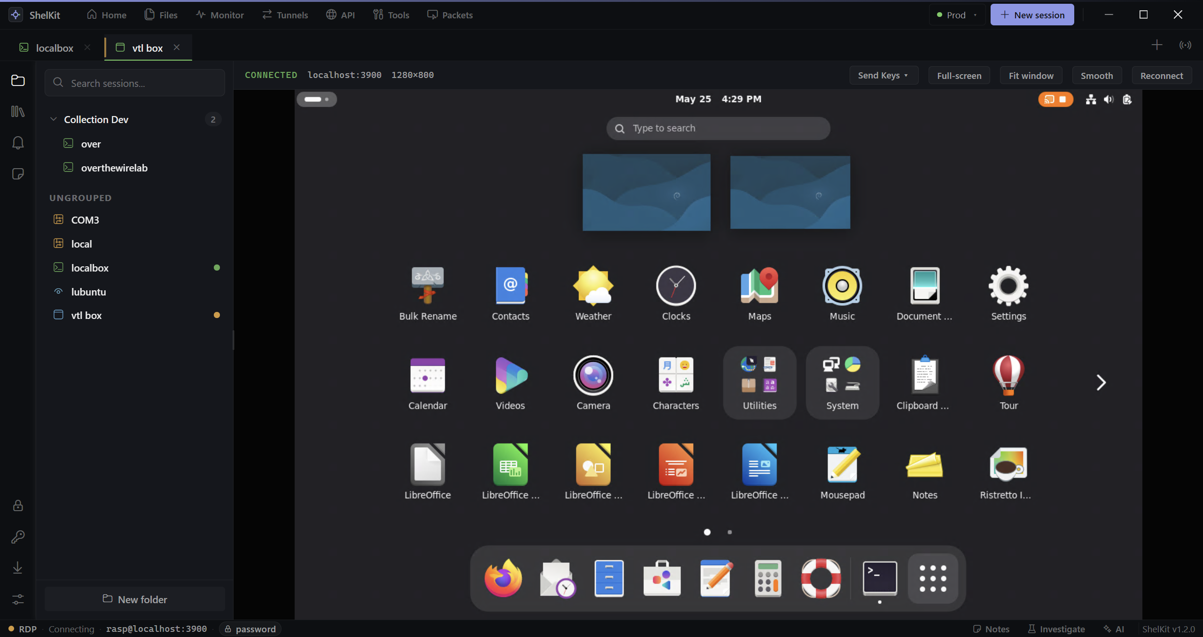The height and width of the screenshot is (637, 1203).
Task: Click the broadcast icon beside the add-tab plus
Action: [x=1185, y=45]
